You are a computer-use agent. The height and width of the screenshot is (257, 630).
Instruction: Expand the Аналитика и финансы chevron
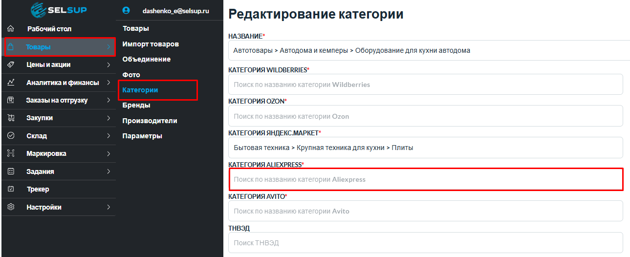click(108, 83)
